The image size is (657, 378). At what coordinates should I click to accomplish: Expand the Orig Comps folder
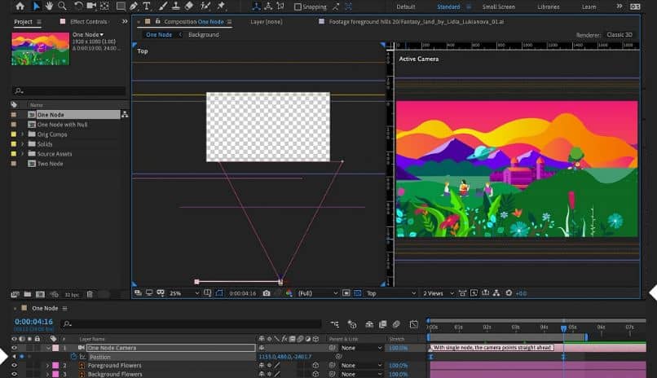(23, 134)
